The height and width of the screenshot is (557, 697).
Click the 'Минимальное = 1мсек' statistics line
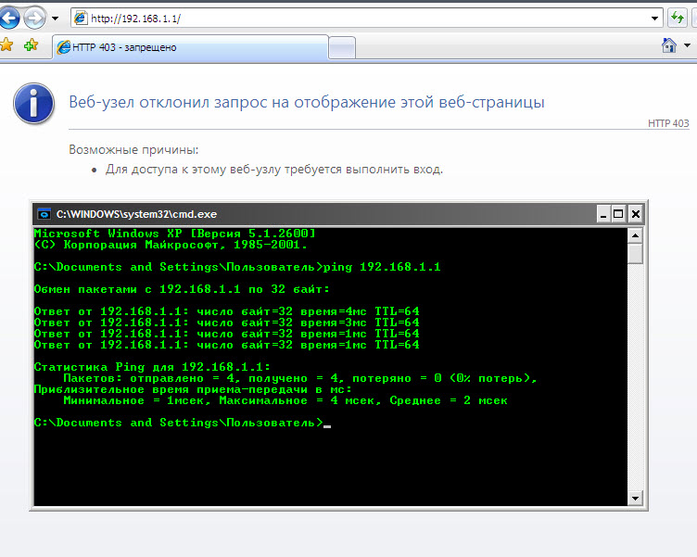(x=285, y=400)
